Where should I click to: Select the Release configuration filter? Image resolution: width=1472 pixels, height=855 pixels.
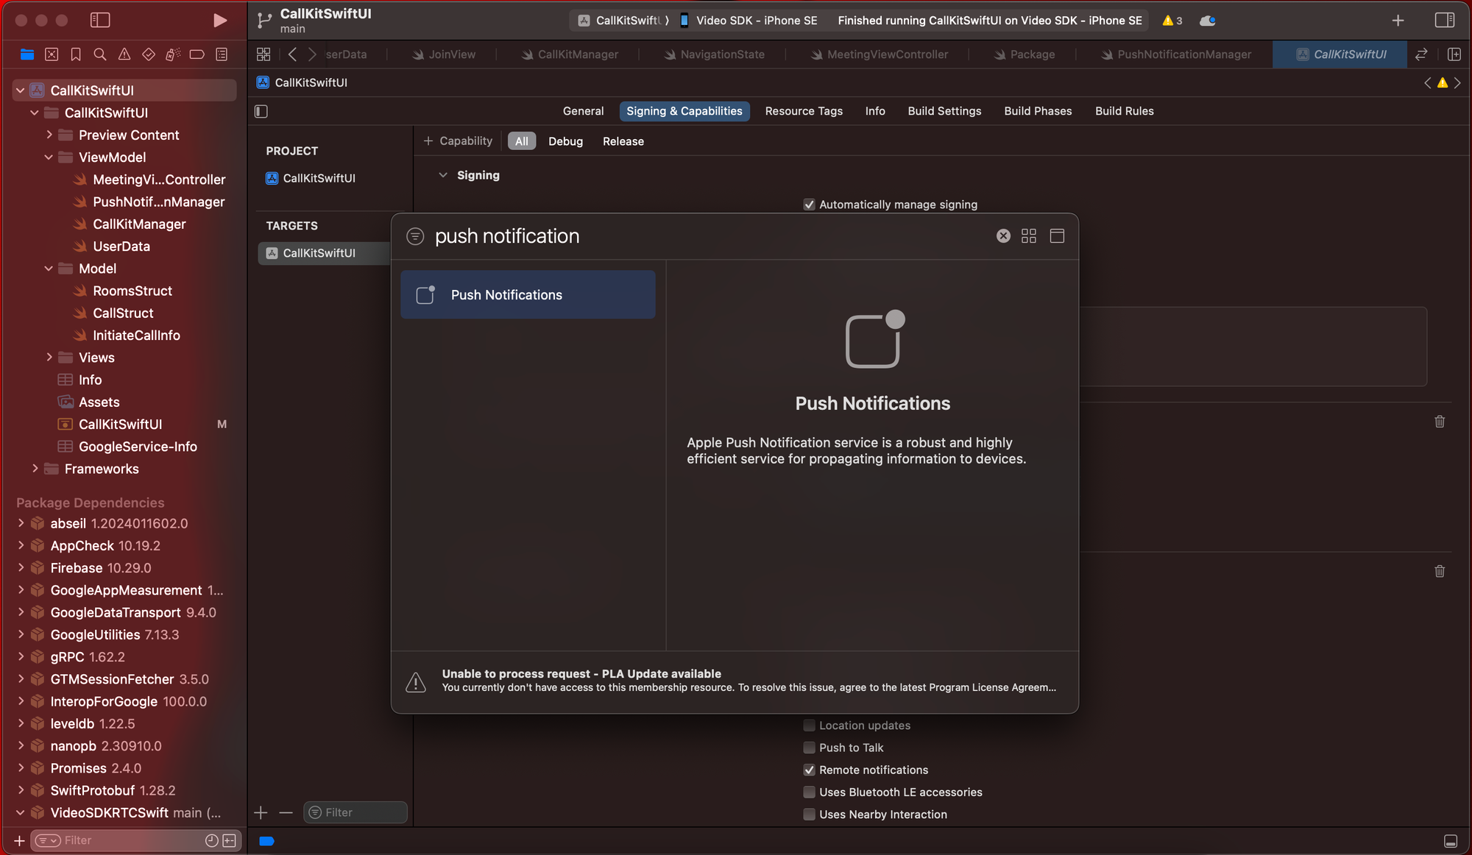click(x=623, y=141)
